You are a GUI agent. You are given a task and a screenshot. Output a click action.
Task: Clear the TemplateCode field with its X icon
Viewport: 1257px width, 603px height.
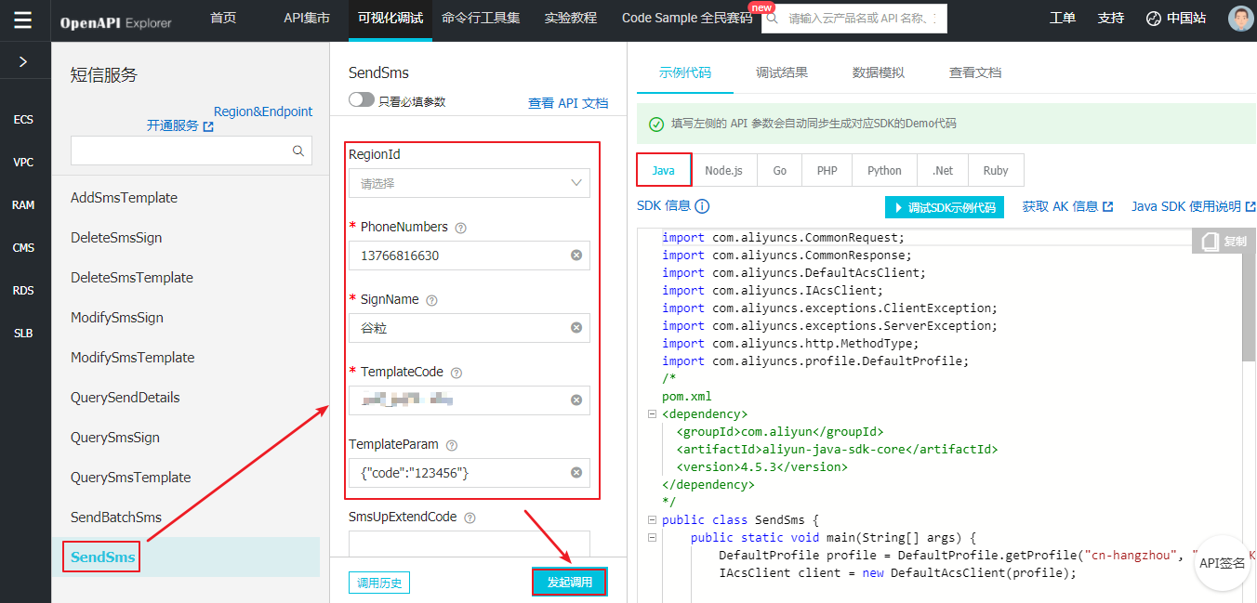tap(576, 400)
